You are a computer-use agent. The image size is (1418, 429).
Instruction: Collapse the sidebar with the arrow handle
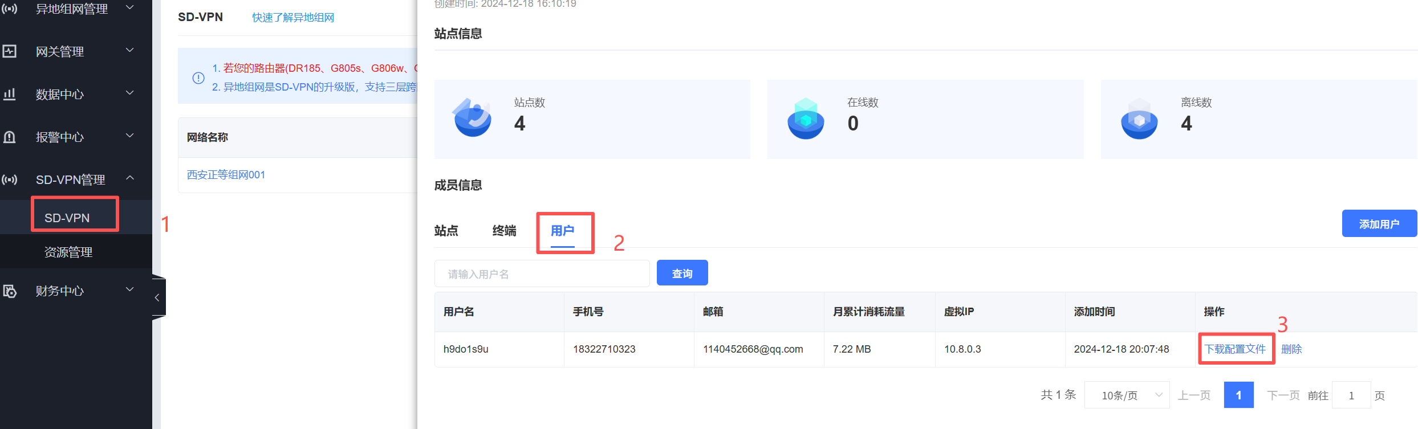pyautogui.click(x=157, y=297)
